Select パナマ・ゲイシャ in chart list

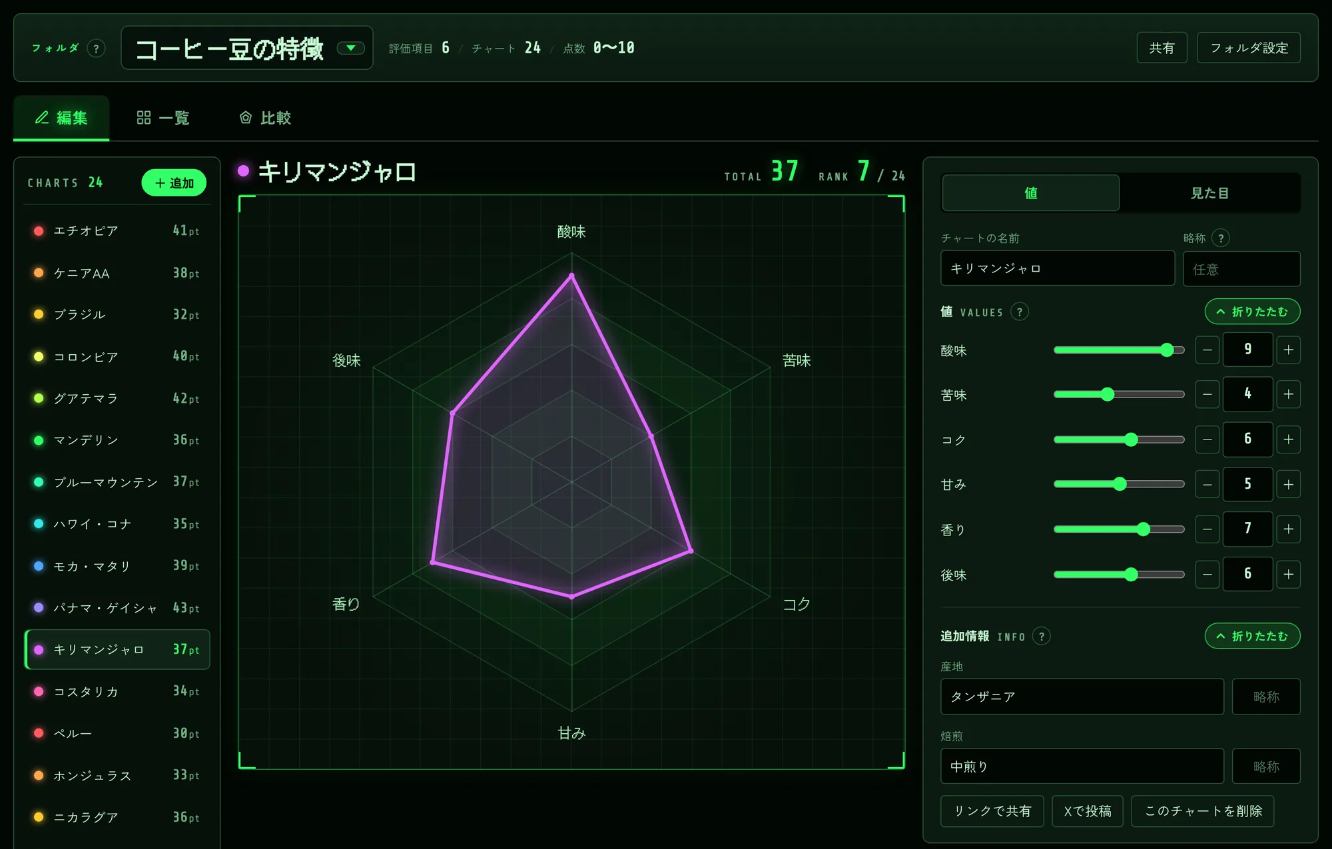tap(117, 608)
